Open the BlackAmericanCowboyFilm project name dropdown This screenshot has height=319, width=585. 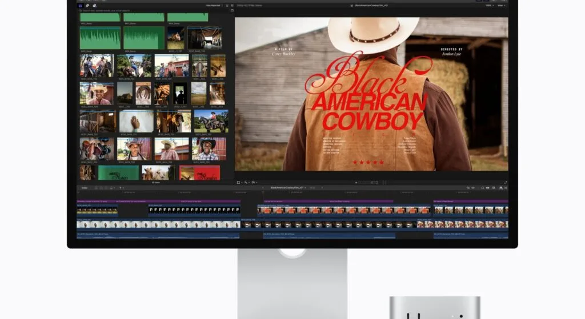(288, 188)
